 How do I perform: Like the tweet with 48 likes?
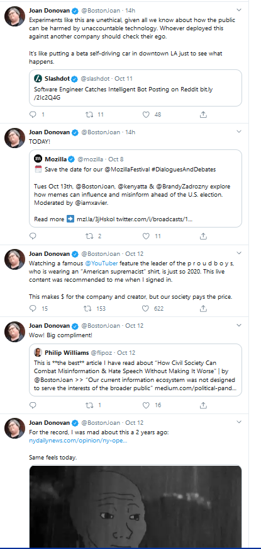146,115
